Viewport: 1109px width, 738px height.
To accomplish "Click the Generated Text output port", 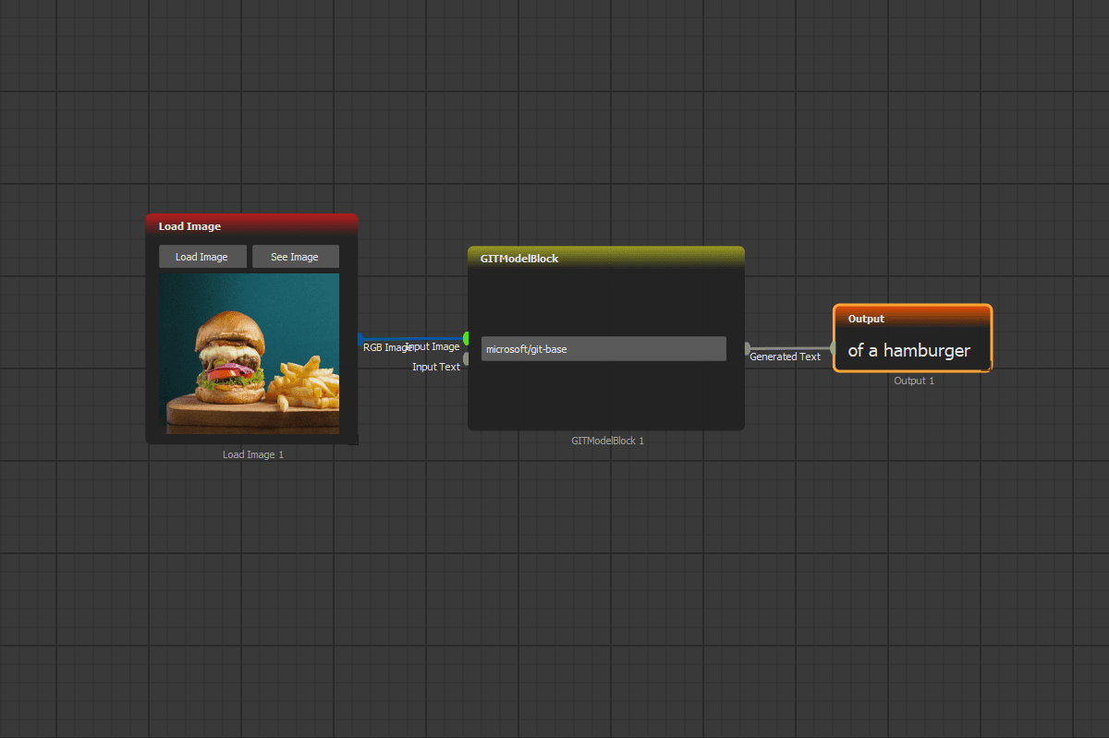I will [x=747, y=348].
